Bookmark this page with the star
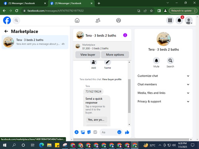The height and width of the screenshot is (149, 199). click(x=151, y=11)
